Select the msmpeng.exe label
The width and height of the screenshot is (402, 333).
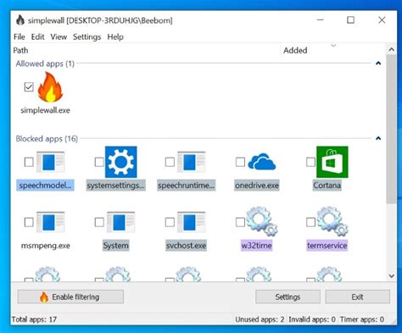(x=46, y=246)
